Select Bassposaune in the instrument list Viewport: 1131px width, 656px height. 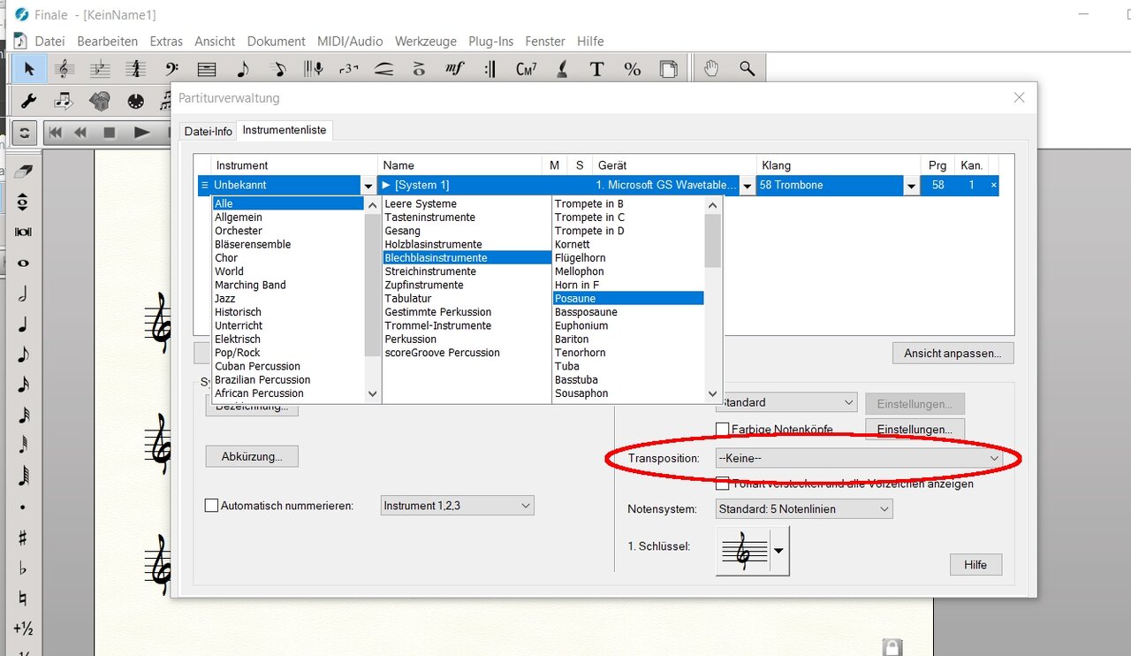pyautogui.click(x=586, y=312)
